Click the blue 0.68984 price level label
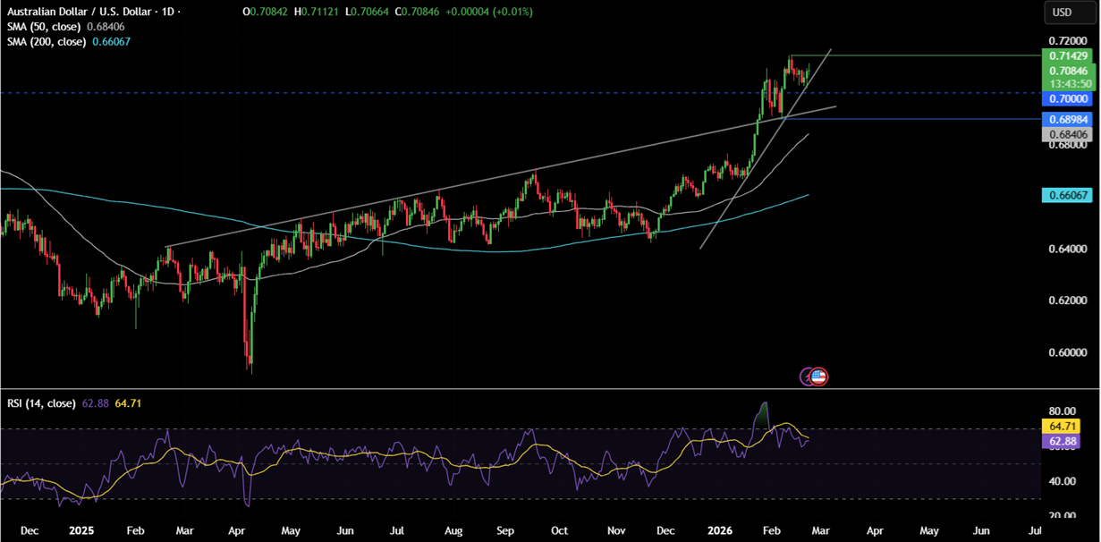The image size is (1101, 542). pos(1068,119)
